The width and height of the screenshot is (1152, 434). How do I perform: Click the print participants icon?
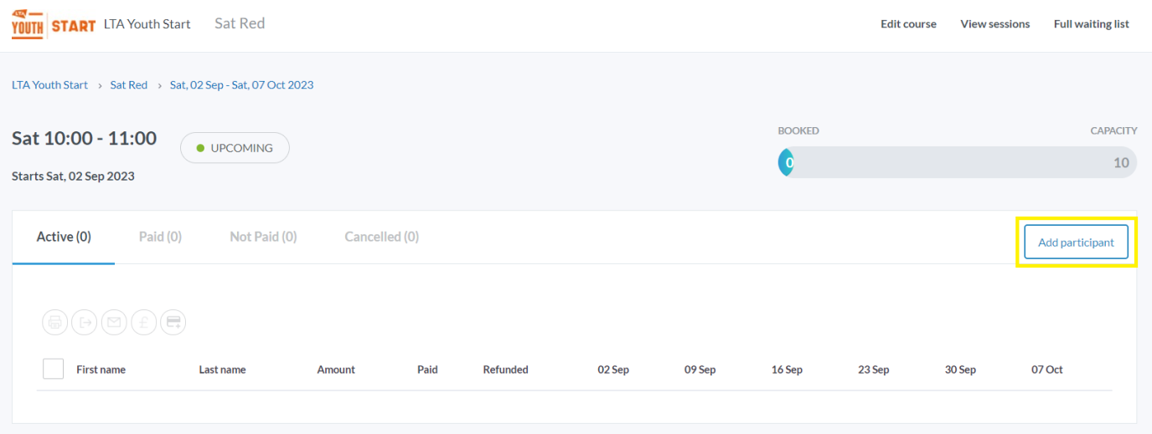click(x=55, y=322)
